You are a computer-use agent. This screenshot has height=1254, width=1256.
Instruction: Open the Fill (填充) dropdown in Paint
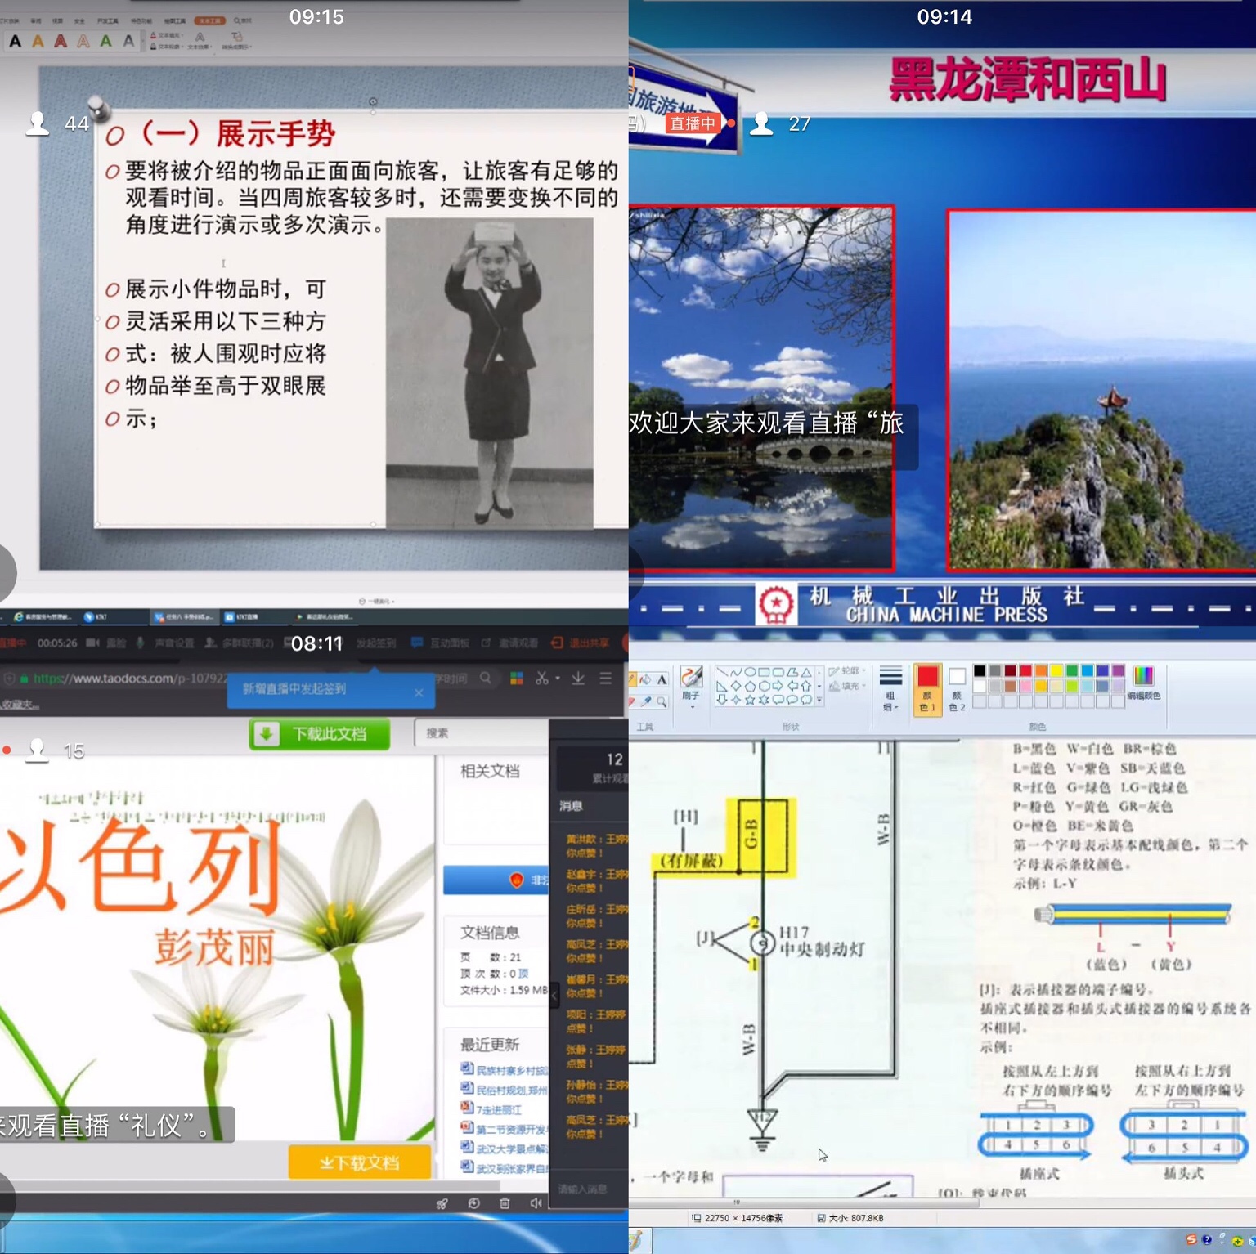[847, 687]
